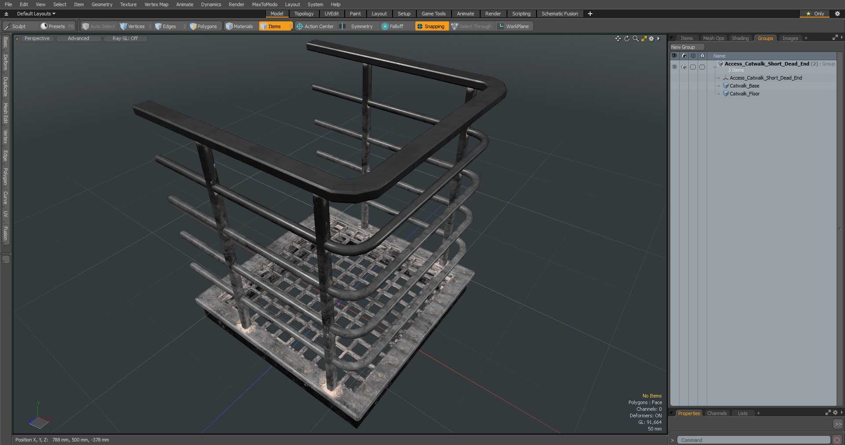The image size is (845, 445).
Task: Open the Geometry menu
Action: click(102, 4)
